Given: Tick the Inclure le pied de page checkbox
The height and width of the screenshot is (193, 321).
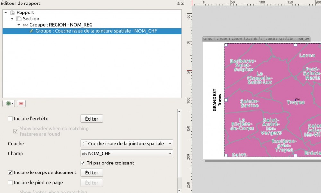Looking at the screenshot, I should pyautogui.click(x=10, y=183).
